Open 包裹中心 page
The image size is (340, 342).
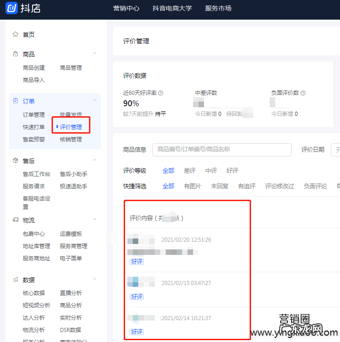(x=34, y=234)
